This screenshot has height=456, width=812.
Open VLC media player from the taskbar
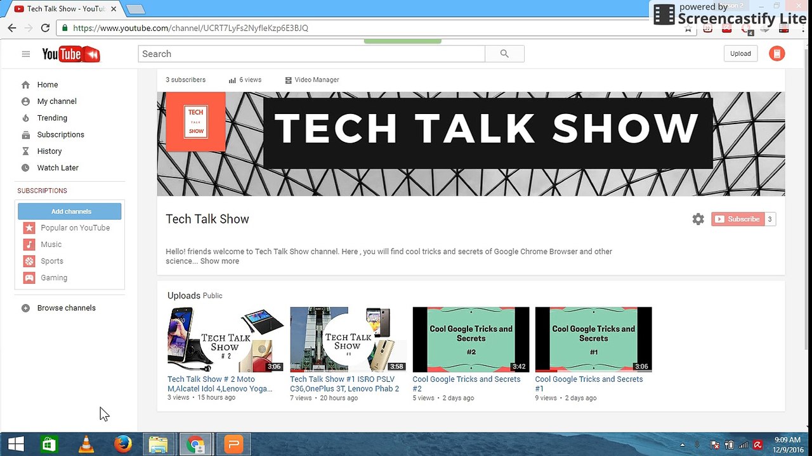click(86, 445)
